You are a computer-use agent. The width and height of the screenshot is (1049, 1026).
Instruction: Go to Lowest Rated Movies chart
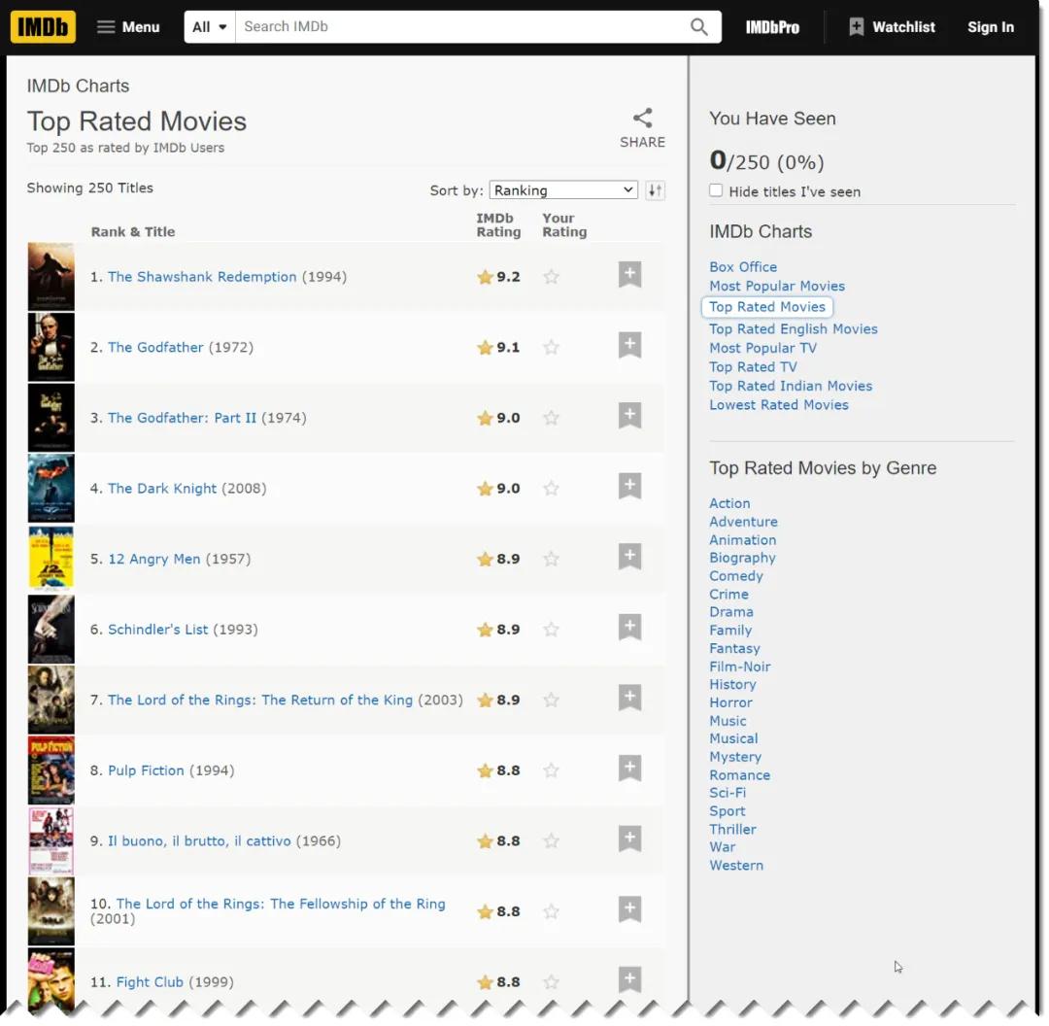coord(779,405)
